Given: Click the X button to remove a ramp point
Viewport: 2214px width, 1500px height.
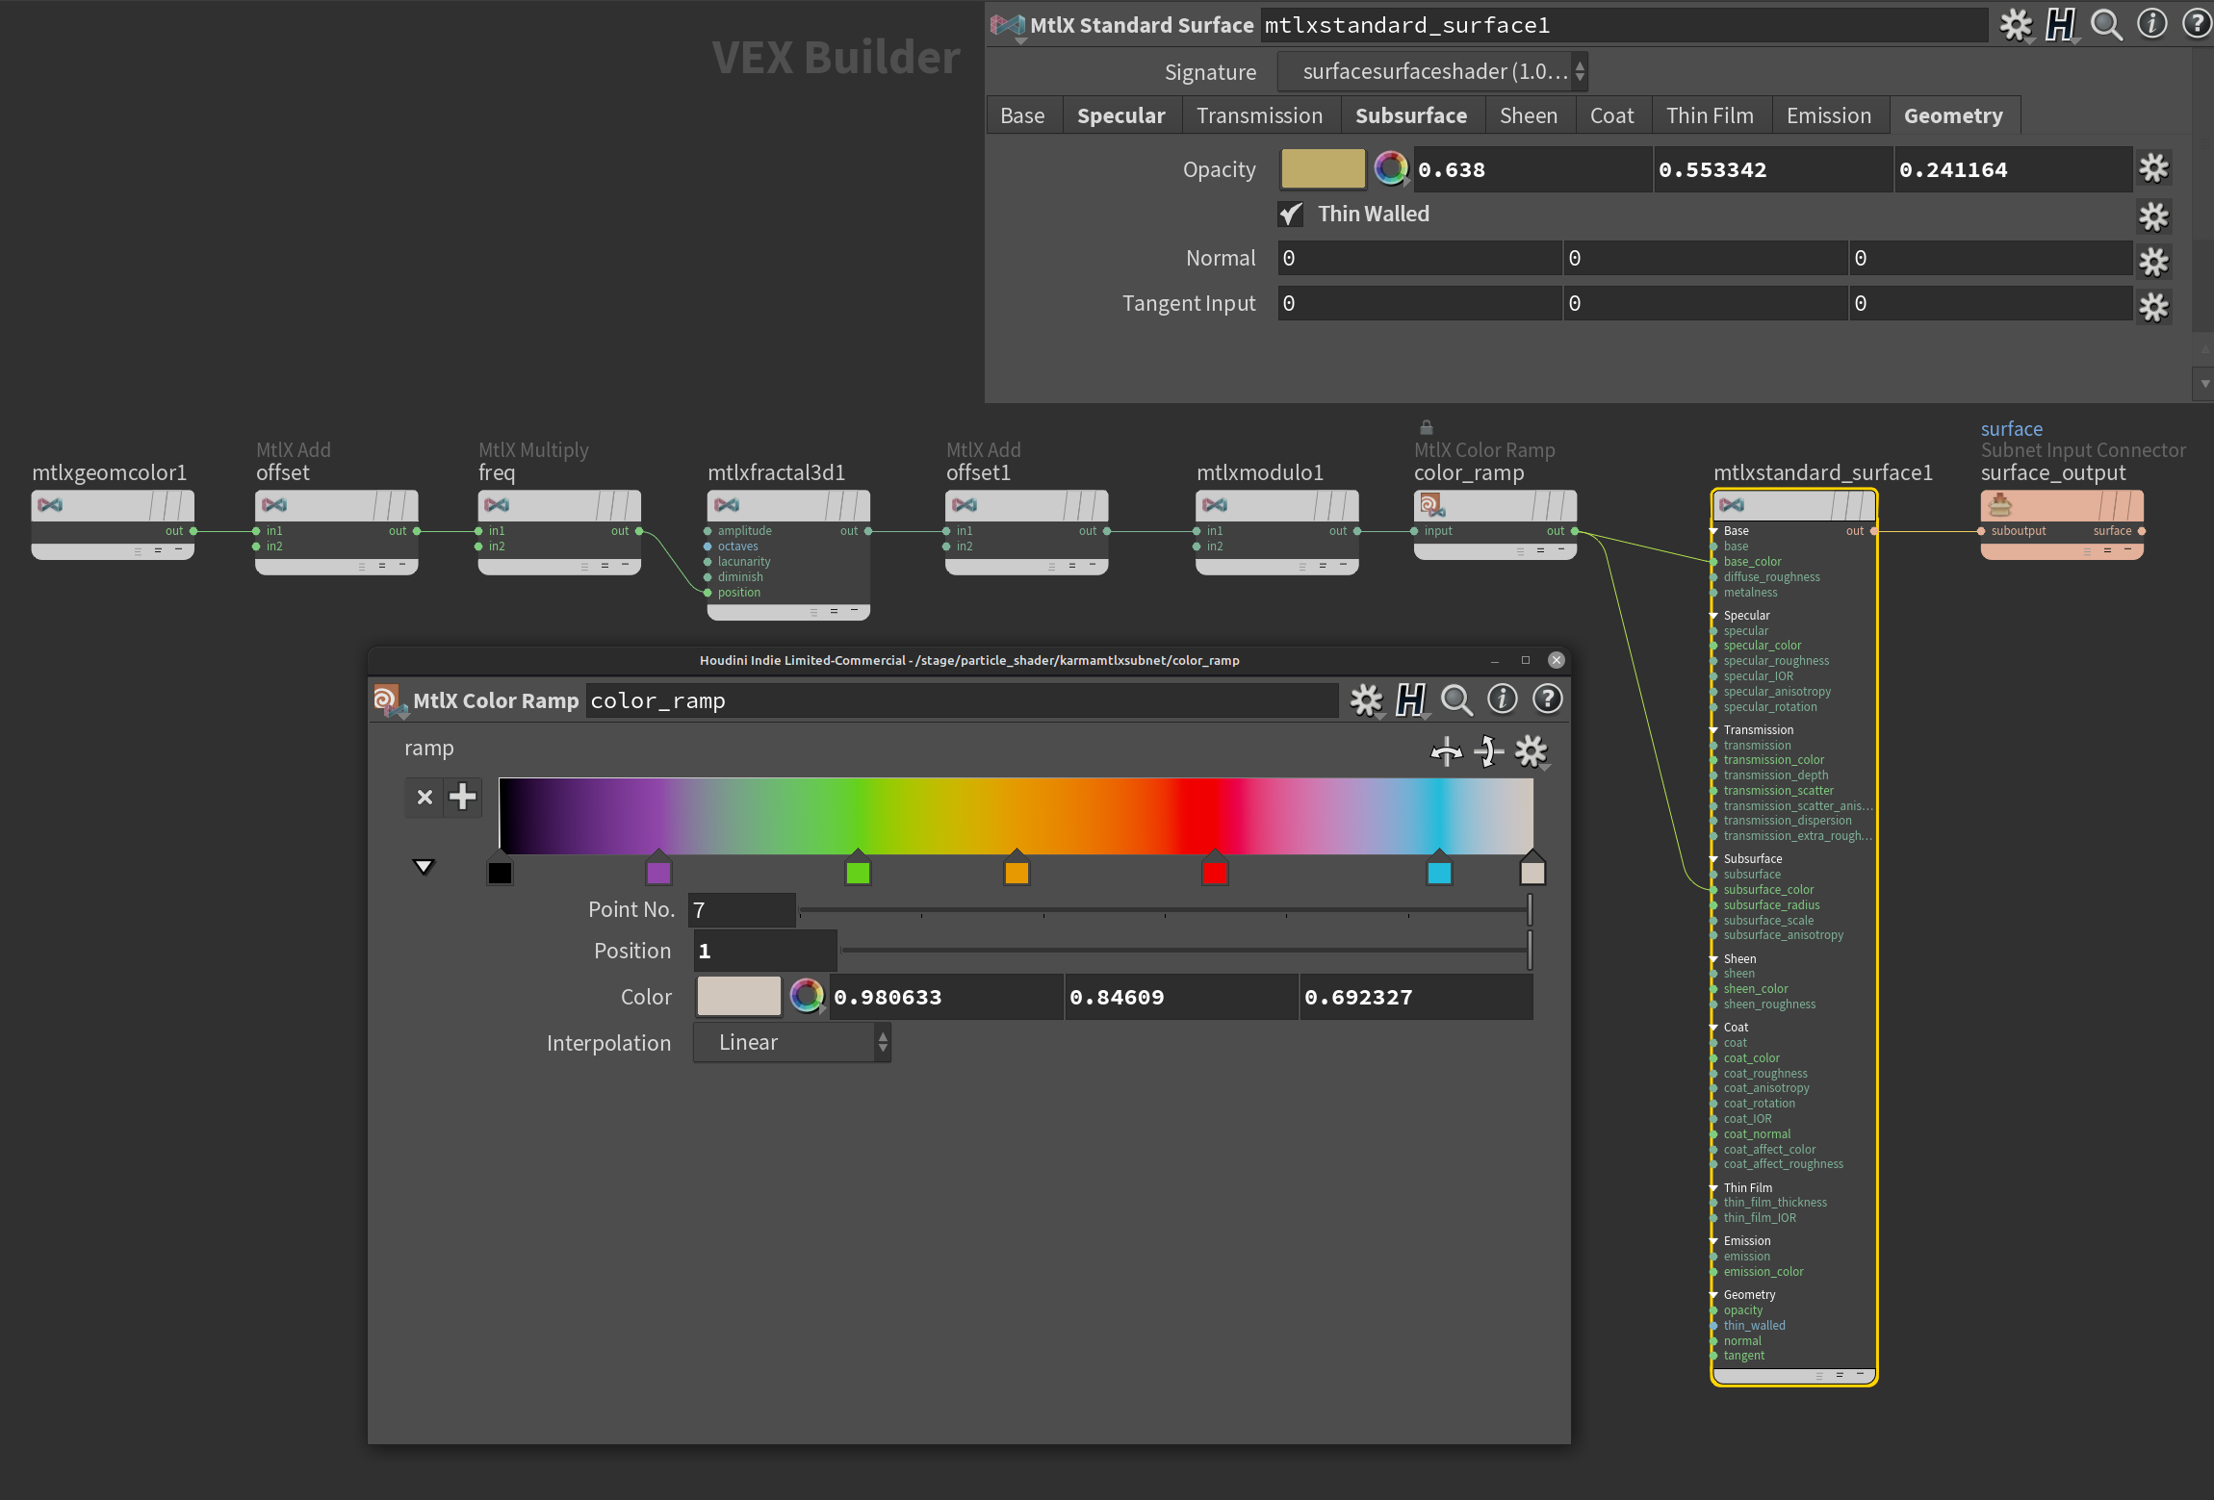Looking at the screenshot, I should pos(425,797).
